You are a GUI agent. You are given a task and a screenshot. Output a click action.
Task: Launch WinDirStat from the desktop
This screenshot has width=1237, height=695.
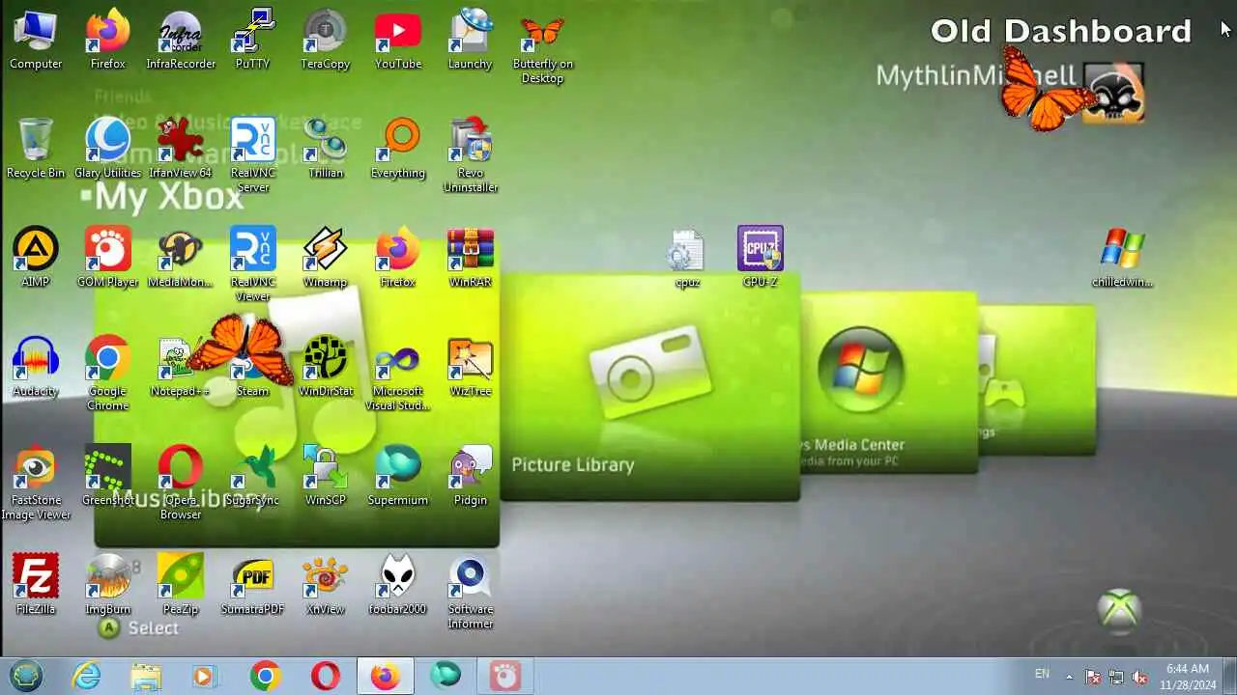click(326, 367)
